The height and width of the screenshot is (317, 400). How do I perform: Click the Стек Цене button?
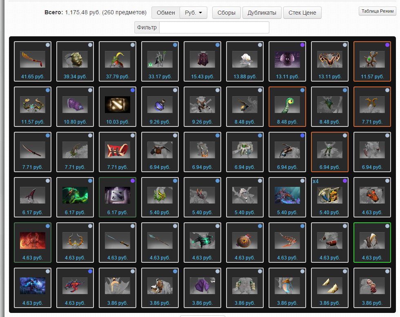[302, 13]
